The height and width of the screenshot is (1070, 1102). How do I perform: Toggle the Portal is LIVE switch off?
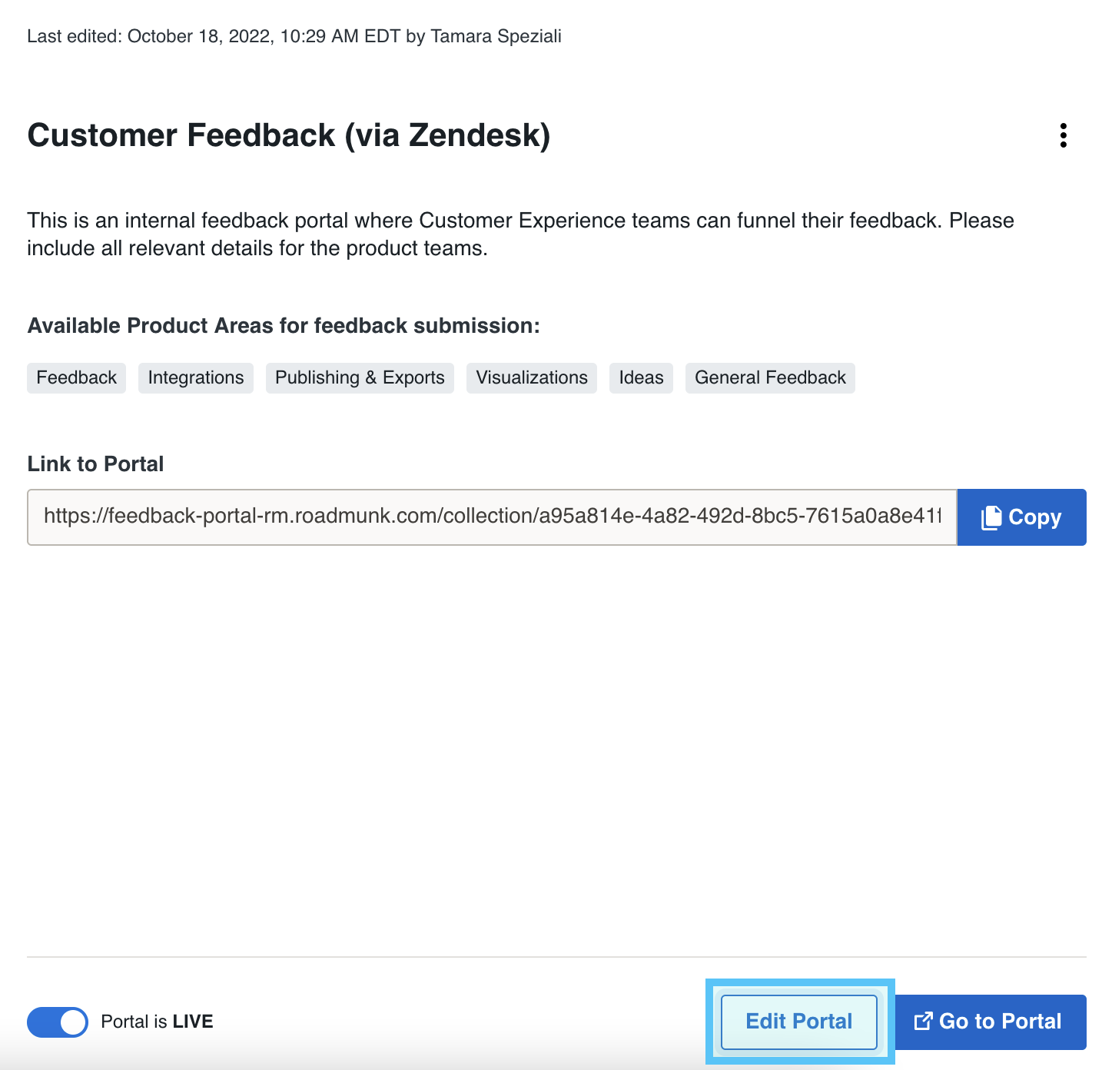(58, 1022)
